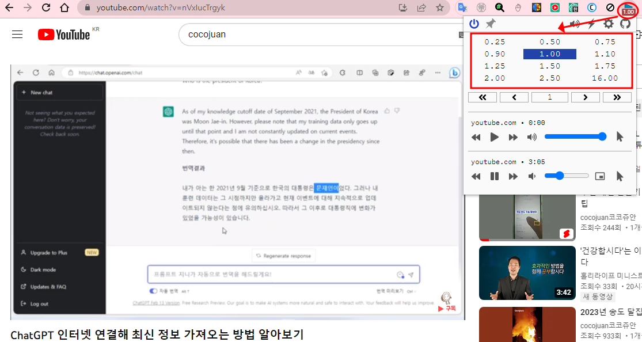This screenshot has width=642, height=342.
Task: Toggle the speed extension power icon
Action: 474,24
